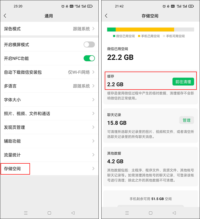
Task: Disable the 开启横屏模式 switch
Action: click(89, 44)
